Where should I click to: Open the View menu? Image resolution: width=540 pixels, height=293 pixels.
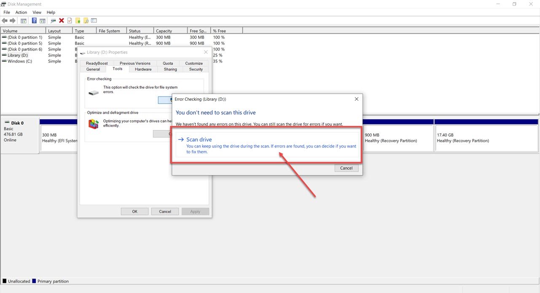(x=37, y=12)
